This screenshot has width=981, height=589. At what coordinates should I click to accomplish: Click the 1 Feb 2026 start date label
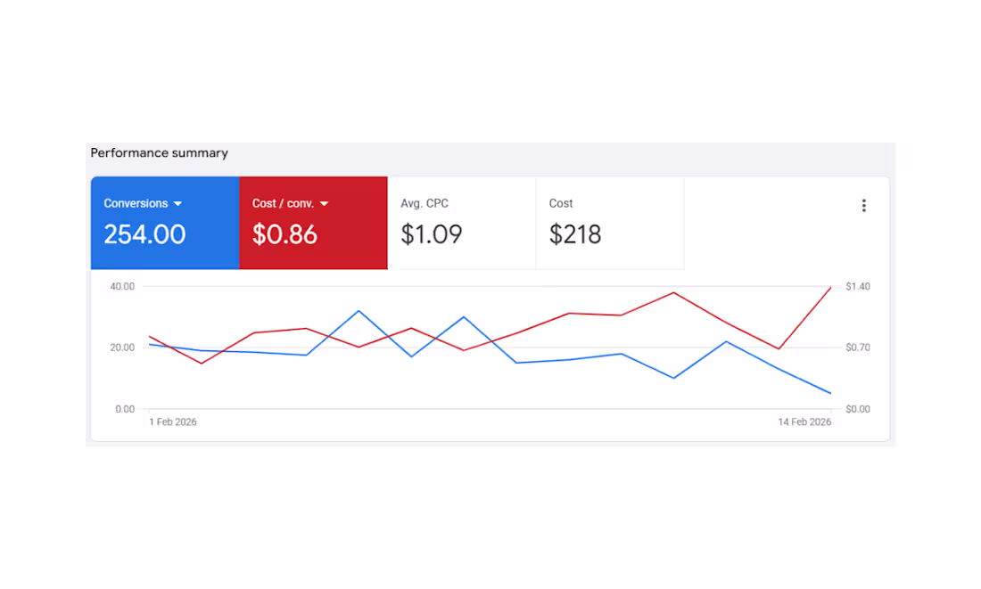pos(173,422)
